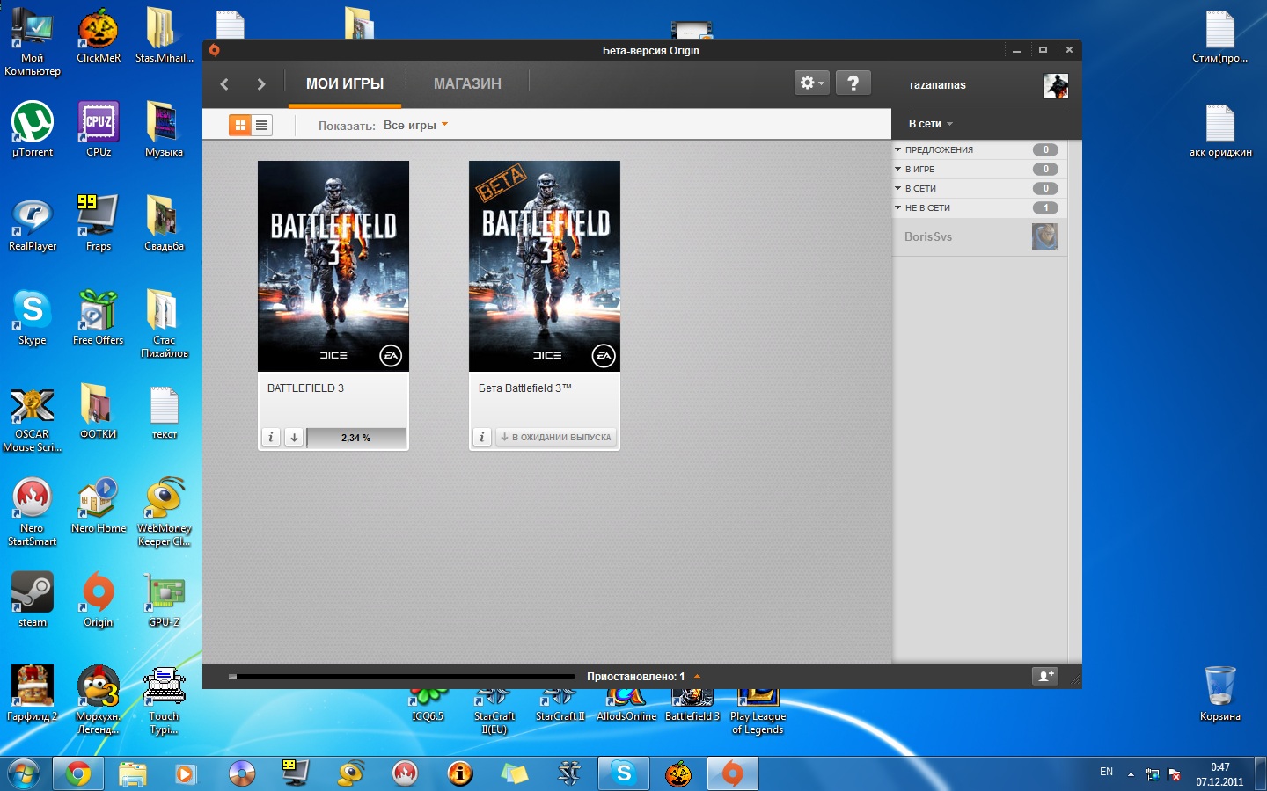Switch to the МАГАЗИН tab
This screenshot has width=1267, height=791.
tap(467, 83)
